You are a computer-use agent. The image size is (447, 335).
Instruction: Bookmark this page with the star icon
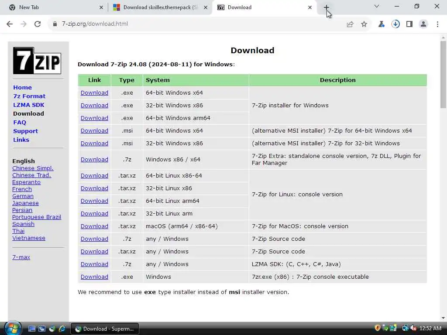364,24
